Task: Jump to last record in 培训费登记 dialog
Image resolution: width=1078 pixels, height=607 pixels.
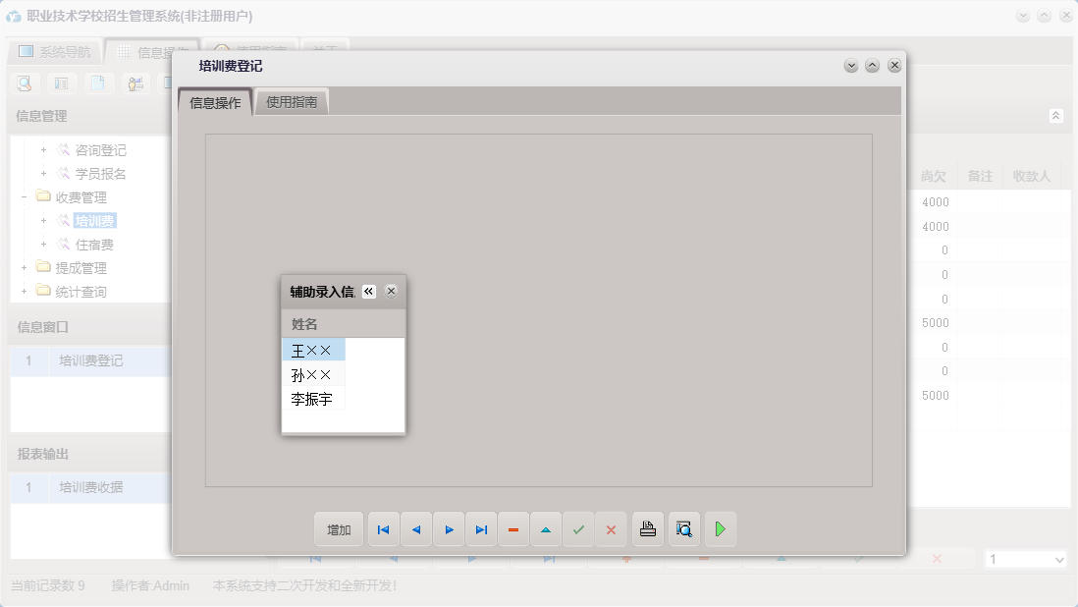Action: coord(481,530)
